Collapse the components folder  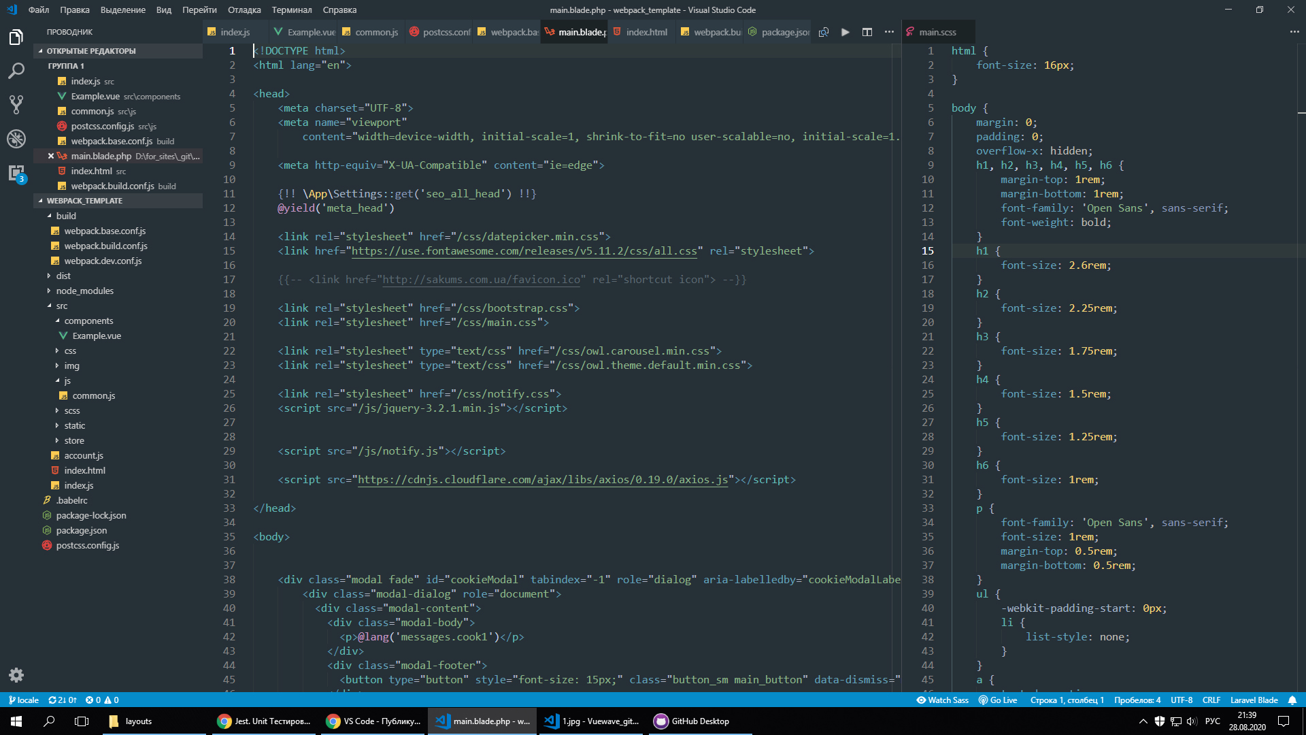pos(88,321)
